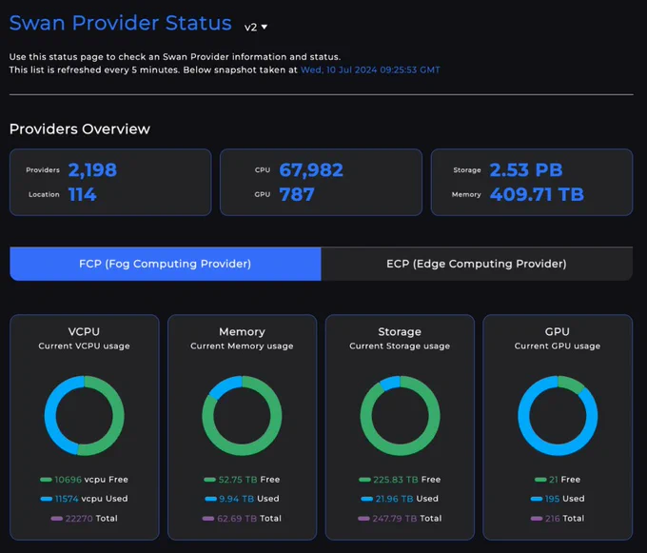647x553 pixels.
Task: Click the '62.69 TB Total' text
Action: point(249,519)
